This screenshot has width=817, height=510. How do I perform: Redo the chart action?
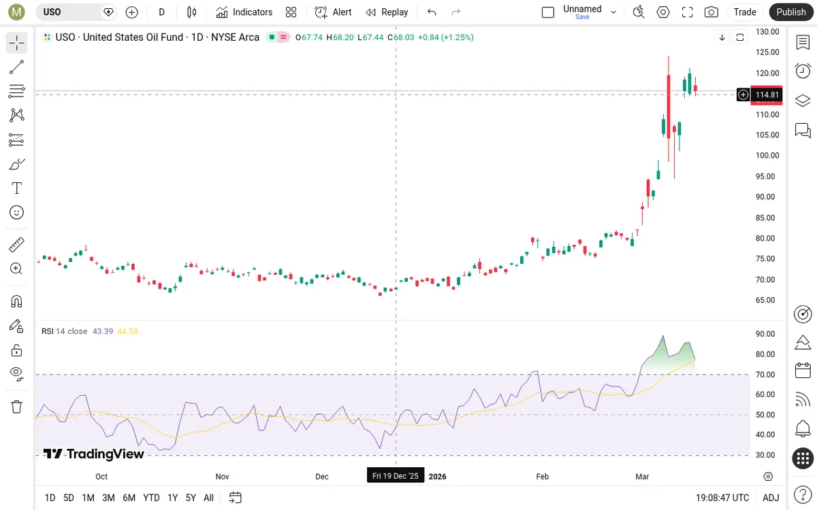pos(456,12)
